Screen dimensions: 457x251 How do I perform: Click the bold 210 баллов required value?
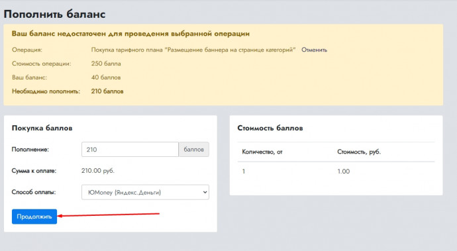(x=107, y=91)
